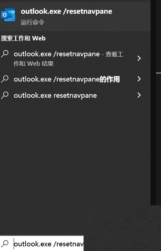Click the 搜索工作和 Web section header
This screenshot has width=161, height=251.
(23, 39)
